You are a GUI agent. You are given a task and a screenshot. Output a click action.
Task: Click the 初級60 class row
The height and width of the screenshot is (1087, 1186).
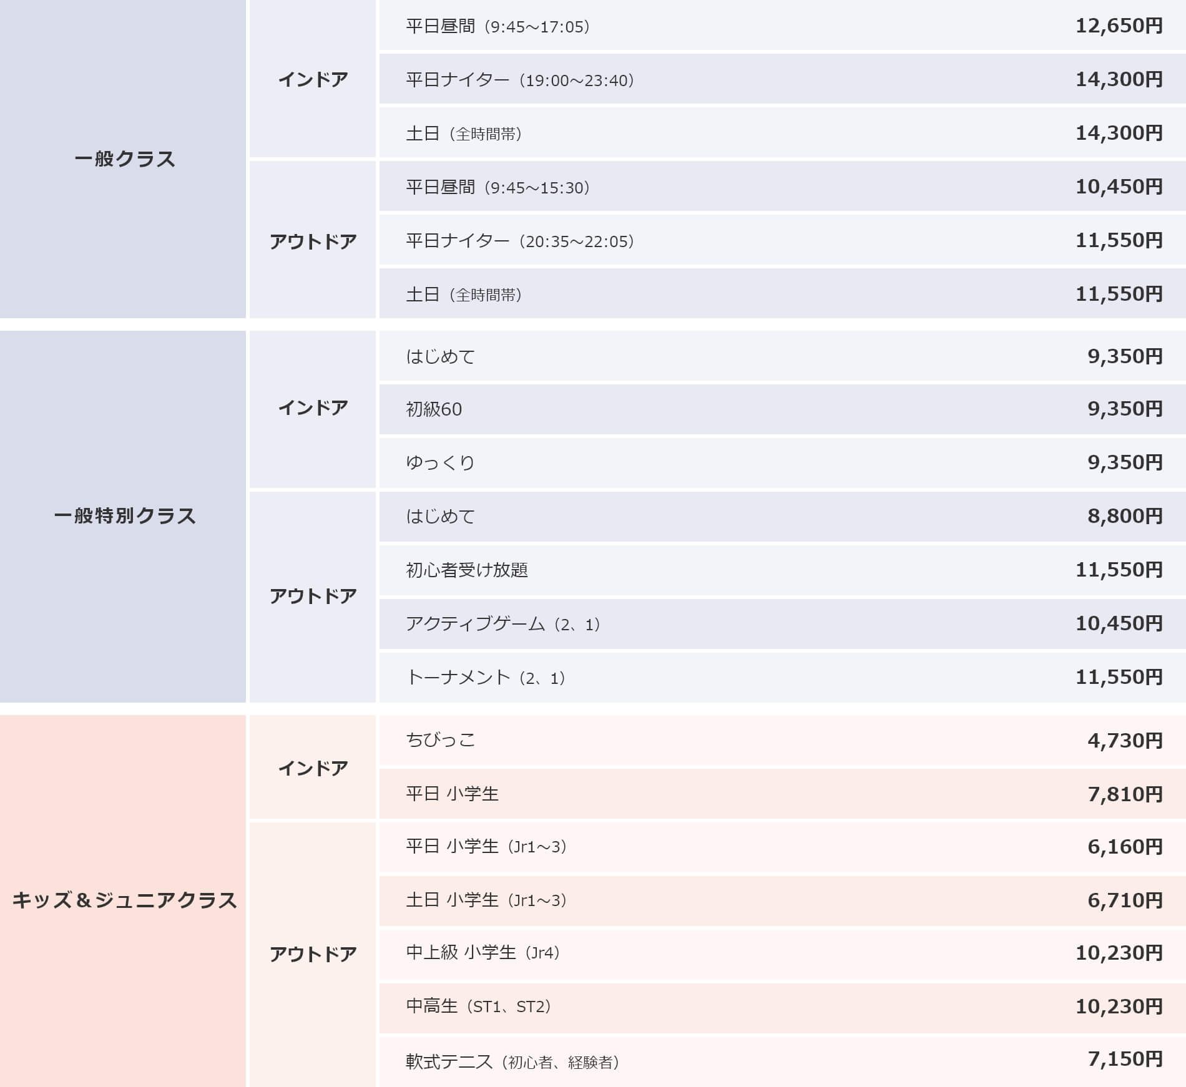[x=434, y=409]
